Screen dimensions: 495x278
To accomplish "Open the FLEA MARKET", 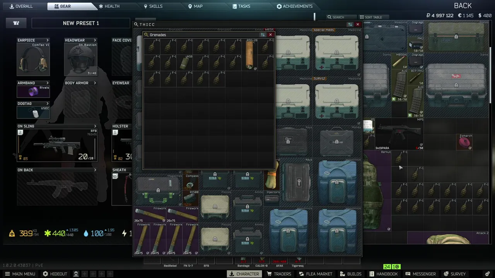I will (316, 274).
